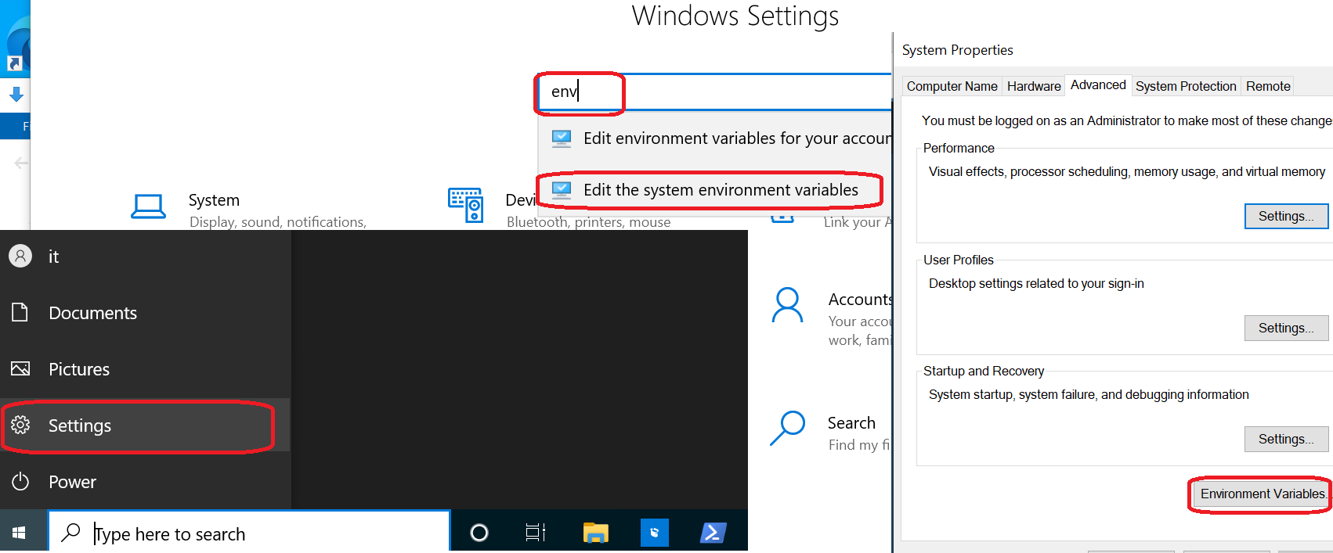Select Documents in the Start menu
Screen dimensions: 1333x553
click(145, 313)
